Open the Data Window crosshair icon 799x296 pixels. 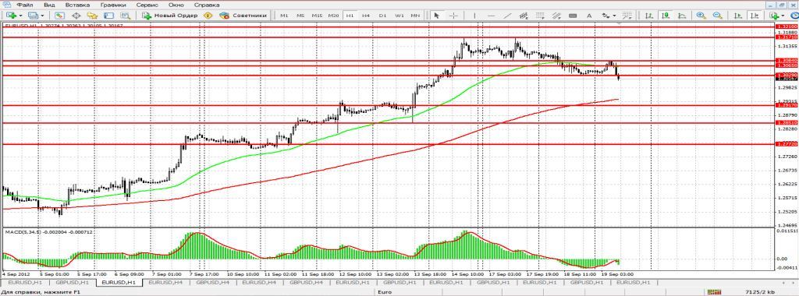[x=76, y=16]
